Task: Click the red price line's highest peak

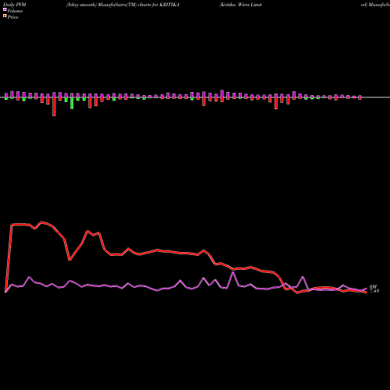Action: 41,222
